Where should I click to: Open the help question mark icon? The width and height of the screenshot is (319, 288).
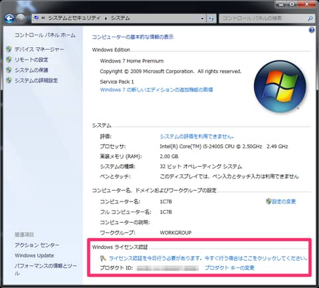point(311,30)
